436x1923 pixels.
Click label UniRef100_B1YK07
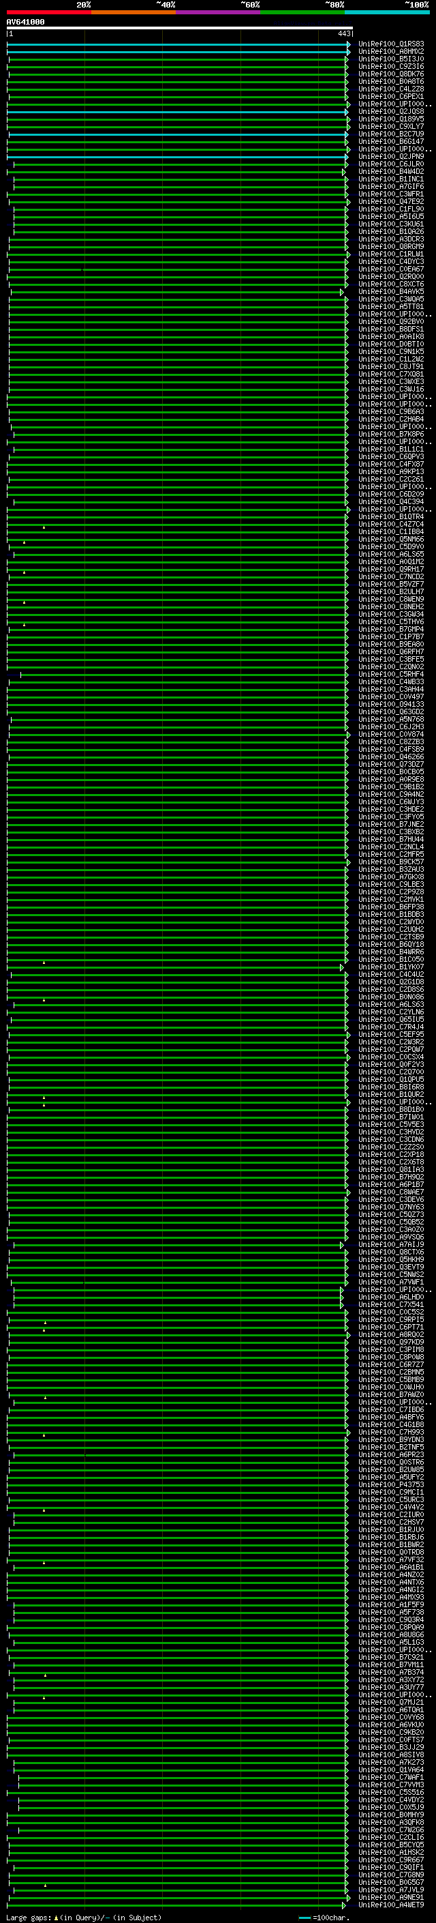[x=391, y=967]
